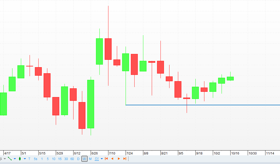Image resolution: width=280 pixels, height=164 pixels.
Task: Open the drawing tool dropdown arrow
Action: [15, 159]
